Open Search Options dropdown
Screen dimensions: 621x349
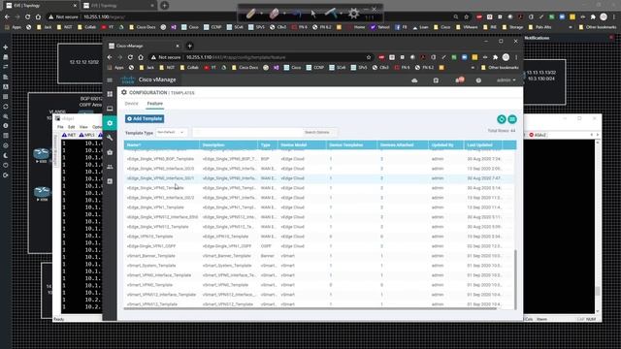[319, 132]
